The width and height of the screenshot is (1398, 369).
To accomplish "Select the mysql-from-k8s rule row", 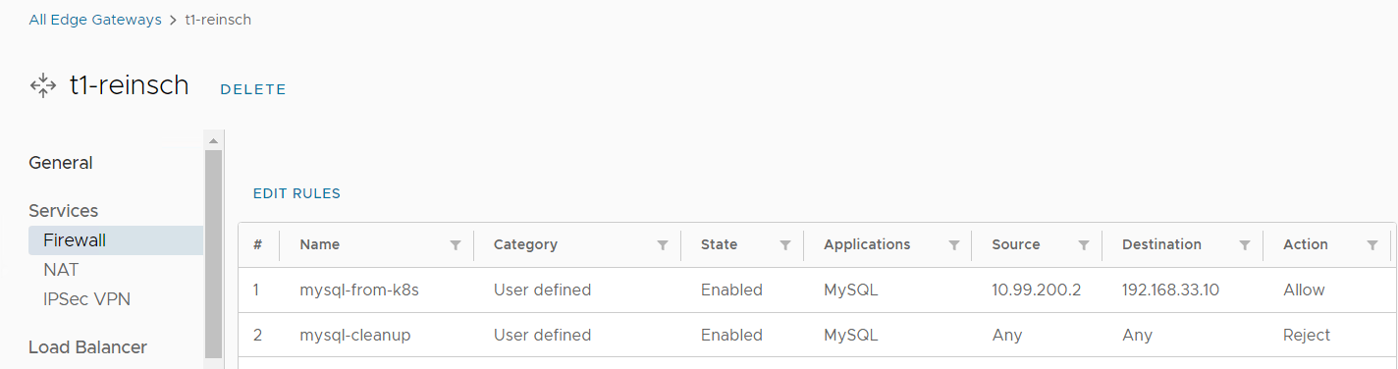I will 817,290.
